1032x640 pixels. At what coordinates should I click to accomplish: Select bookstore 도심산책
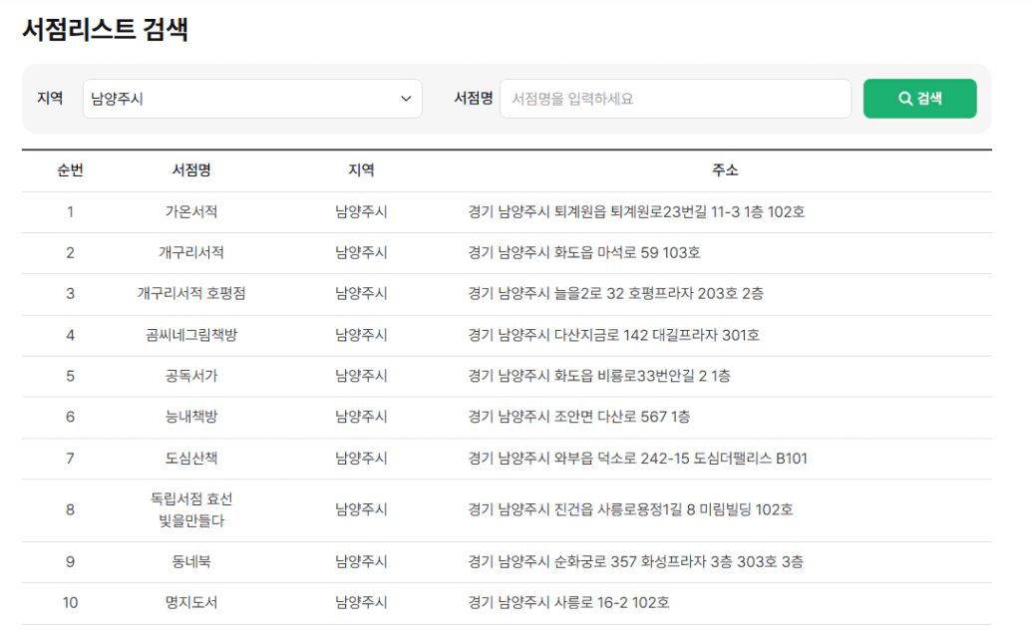(x=190, y=458)
